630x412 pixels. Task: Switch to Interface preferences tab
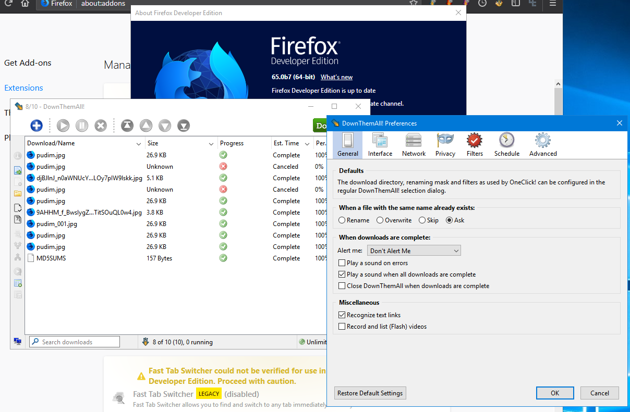(380, 145)
